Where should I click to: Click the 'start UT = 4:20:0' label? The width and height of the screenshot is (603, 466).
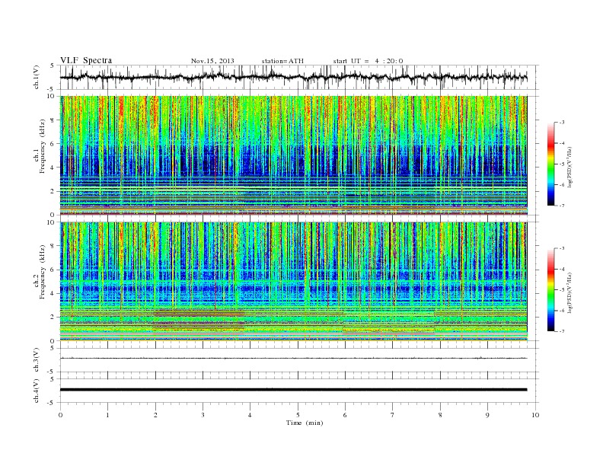(368, 61)
